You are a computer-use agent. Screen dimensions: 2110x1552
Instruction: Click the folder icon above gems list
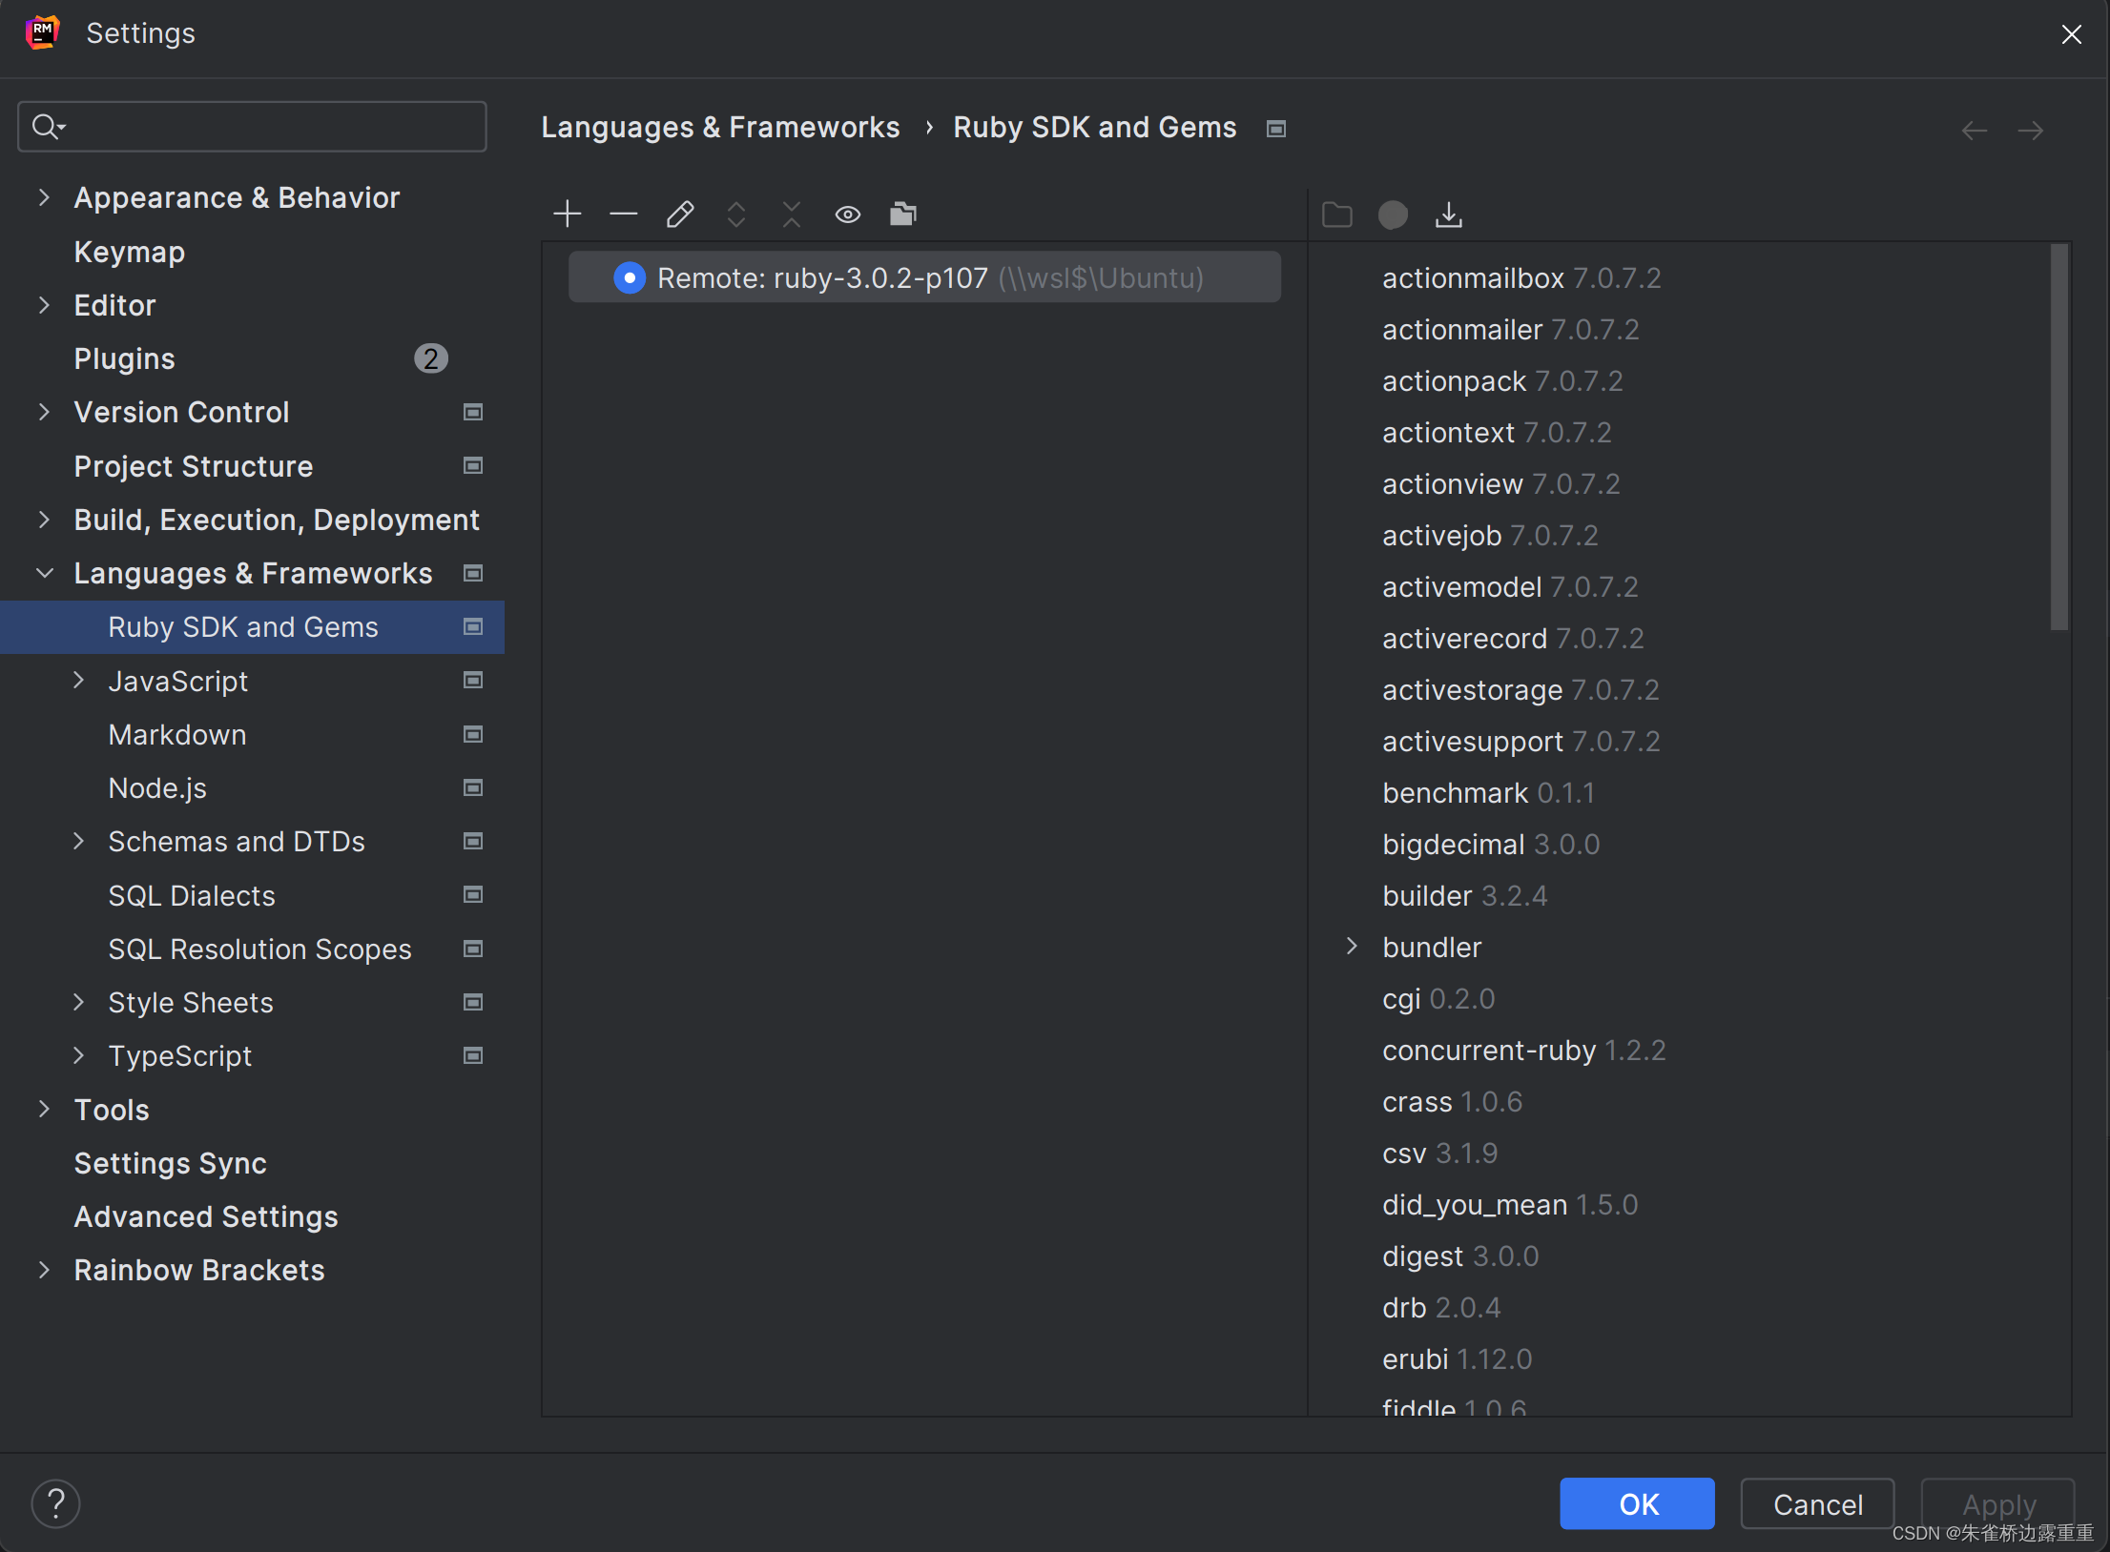(1336, 214)
